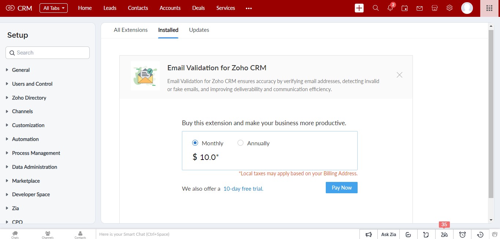Open Zia notifications icon with 35 badge
The image size is (500, 239).
pos(444,235)
